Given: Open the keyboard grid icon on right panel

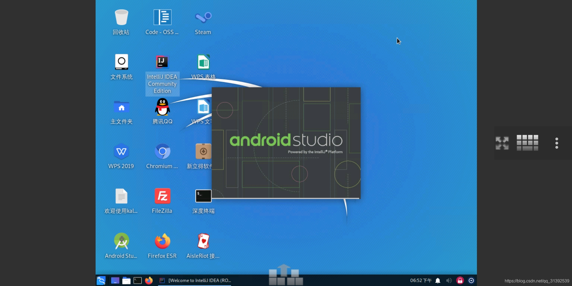Looking at the screenshot, I should point(528,143).
